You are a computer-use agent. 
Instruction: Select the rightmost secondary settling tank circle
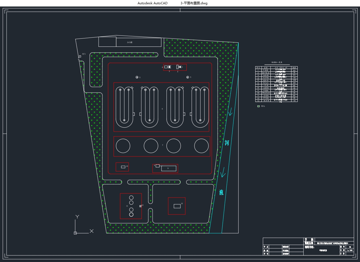[201, 146]
